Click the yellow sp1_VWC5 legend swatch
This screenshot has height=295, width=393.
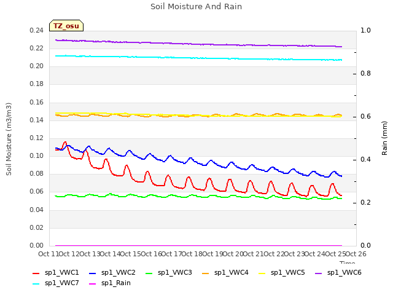coord(262,273)
